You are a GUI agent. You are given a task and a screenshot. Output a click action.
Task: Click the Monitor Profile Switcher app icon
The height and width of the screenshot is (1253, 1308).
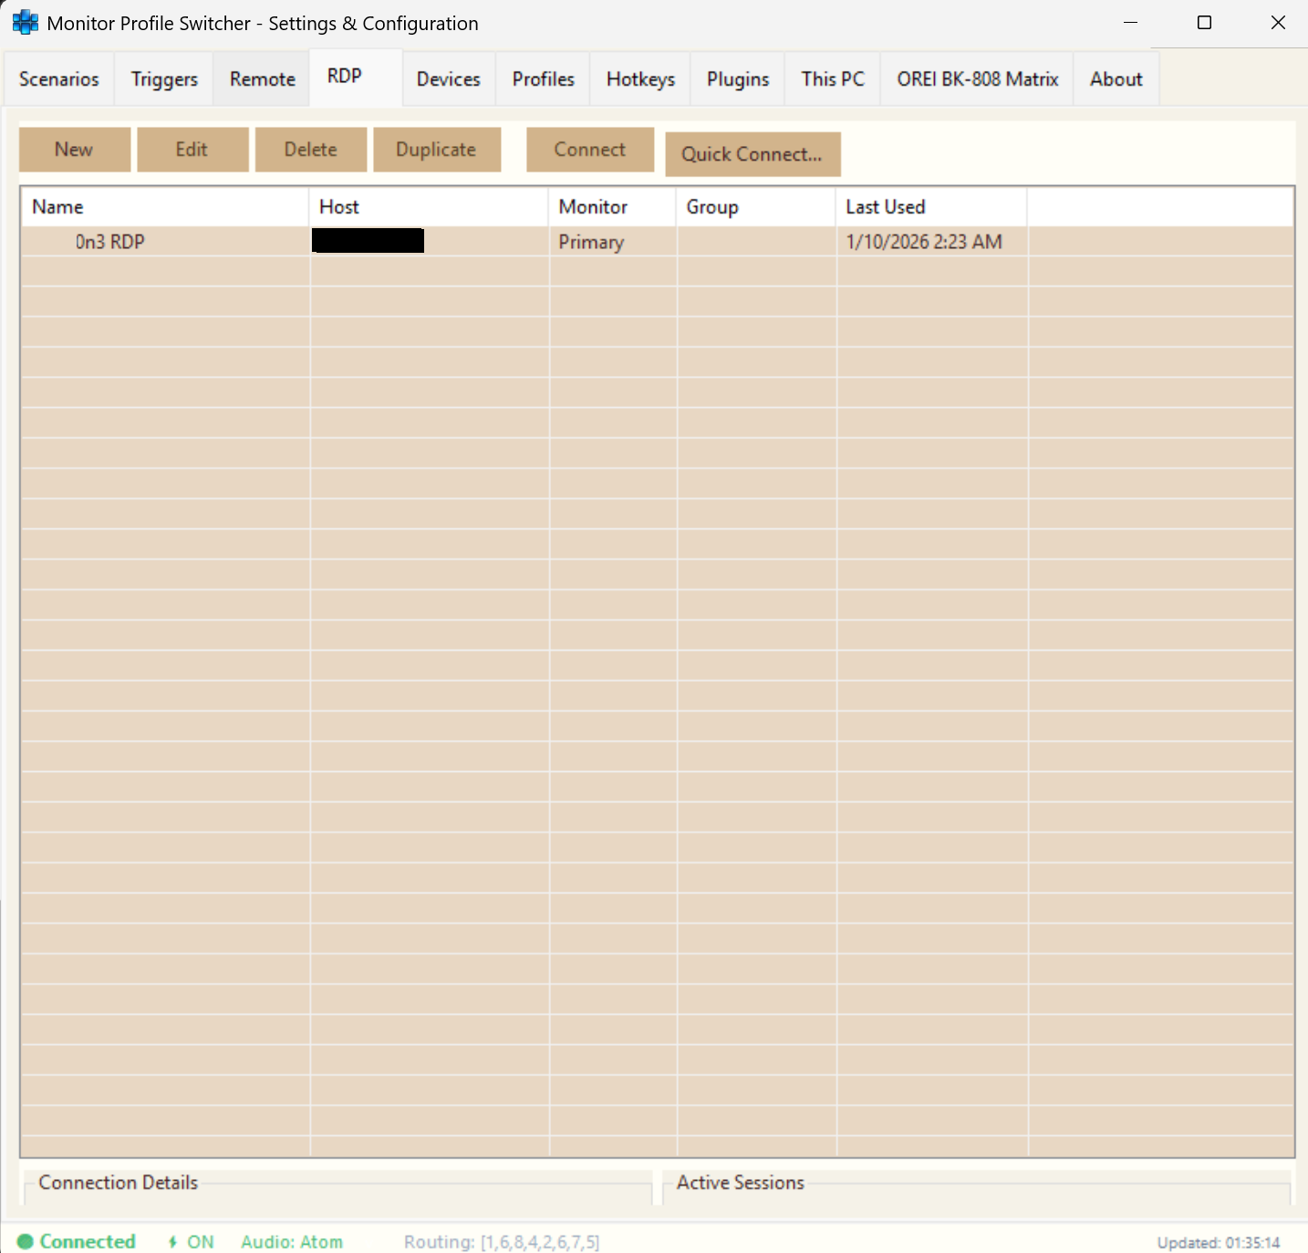[x=24, y=22]
